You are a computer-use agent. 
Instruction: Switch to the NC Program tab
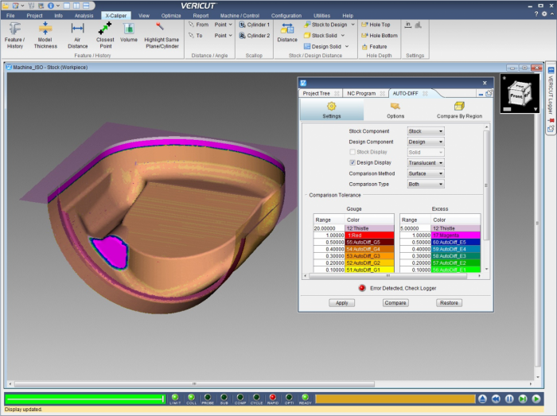(361, 93)
